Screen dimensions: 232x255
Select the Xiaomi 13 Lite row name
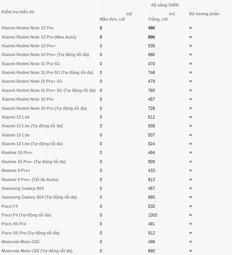pyautogui.click(x=16, y=117)
